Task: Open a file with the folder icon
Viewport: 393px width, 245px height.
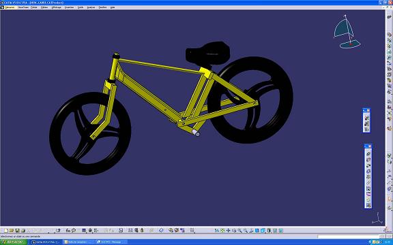Action: tap(12, 231)
